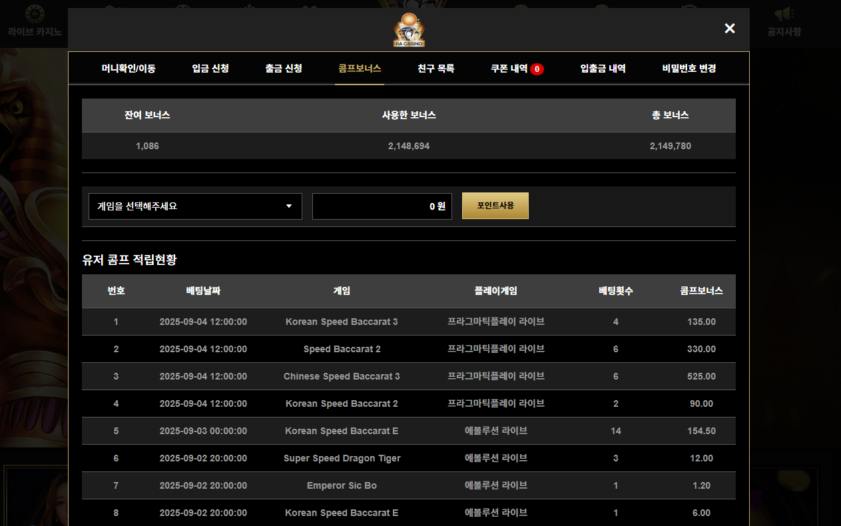Click the 라이브 카지노 menu item in the background
The width and height of the screenshot is (841, 526).
35,31
